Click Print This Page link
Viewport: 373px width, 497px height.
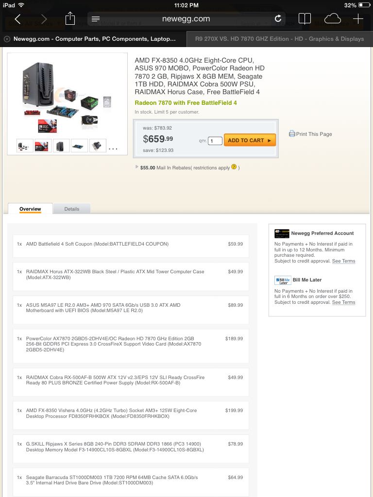click(310, 134)
